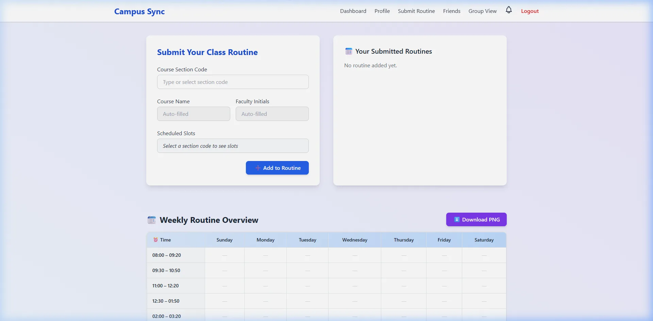The image size is (653, 321).
Task: Open the Friends page
Action: pos(452,11)
